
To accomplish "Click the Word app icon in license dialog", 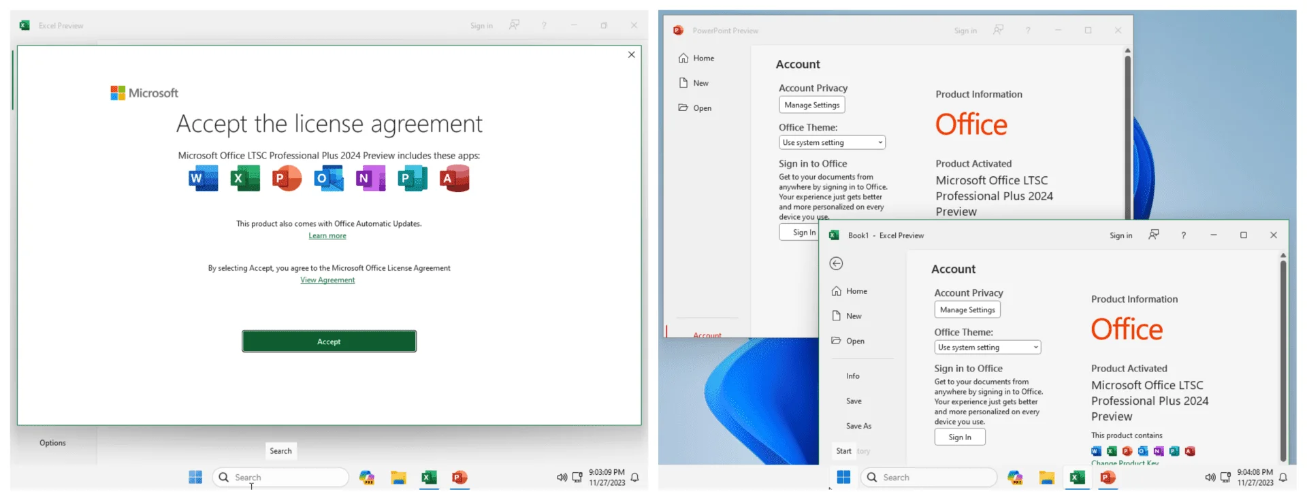I will coord(204,178).
